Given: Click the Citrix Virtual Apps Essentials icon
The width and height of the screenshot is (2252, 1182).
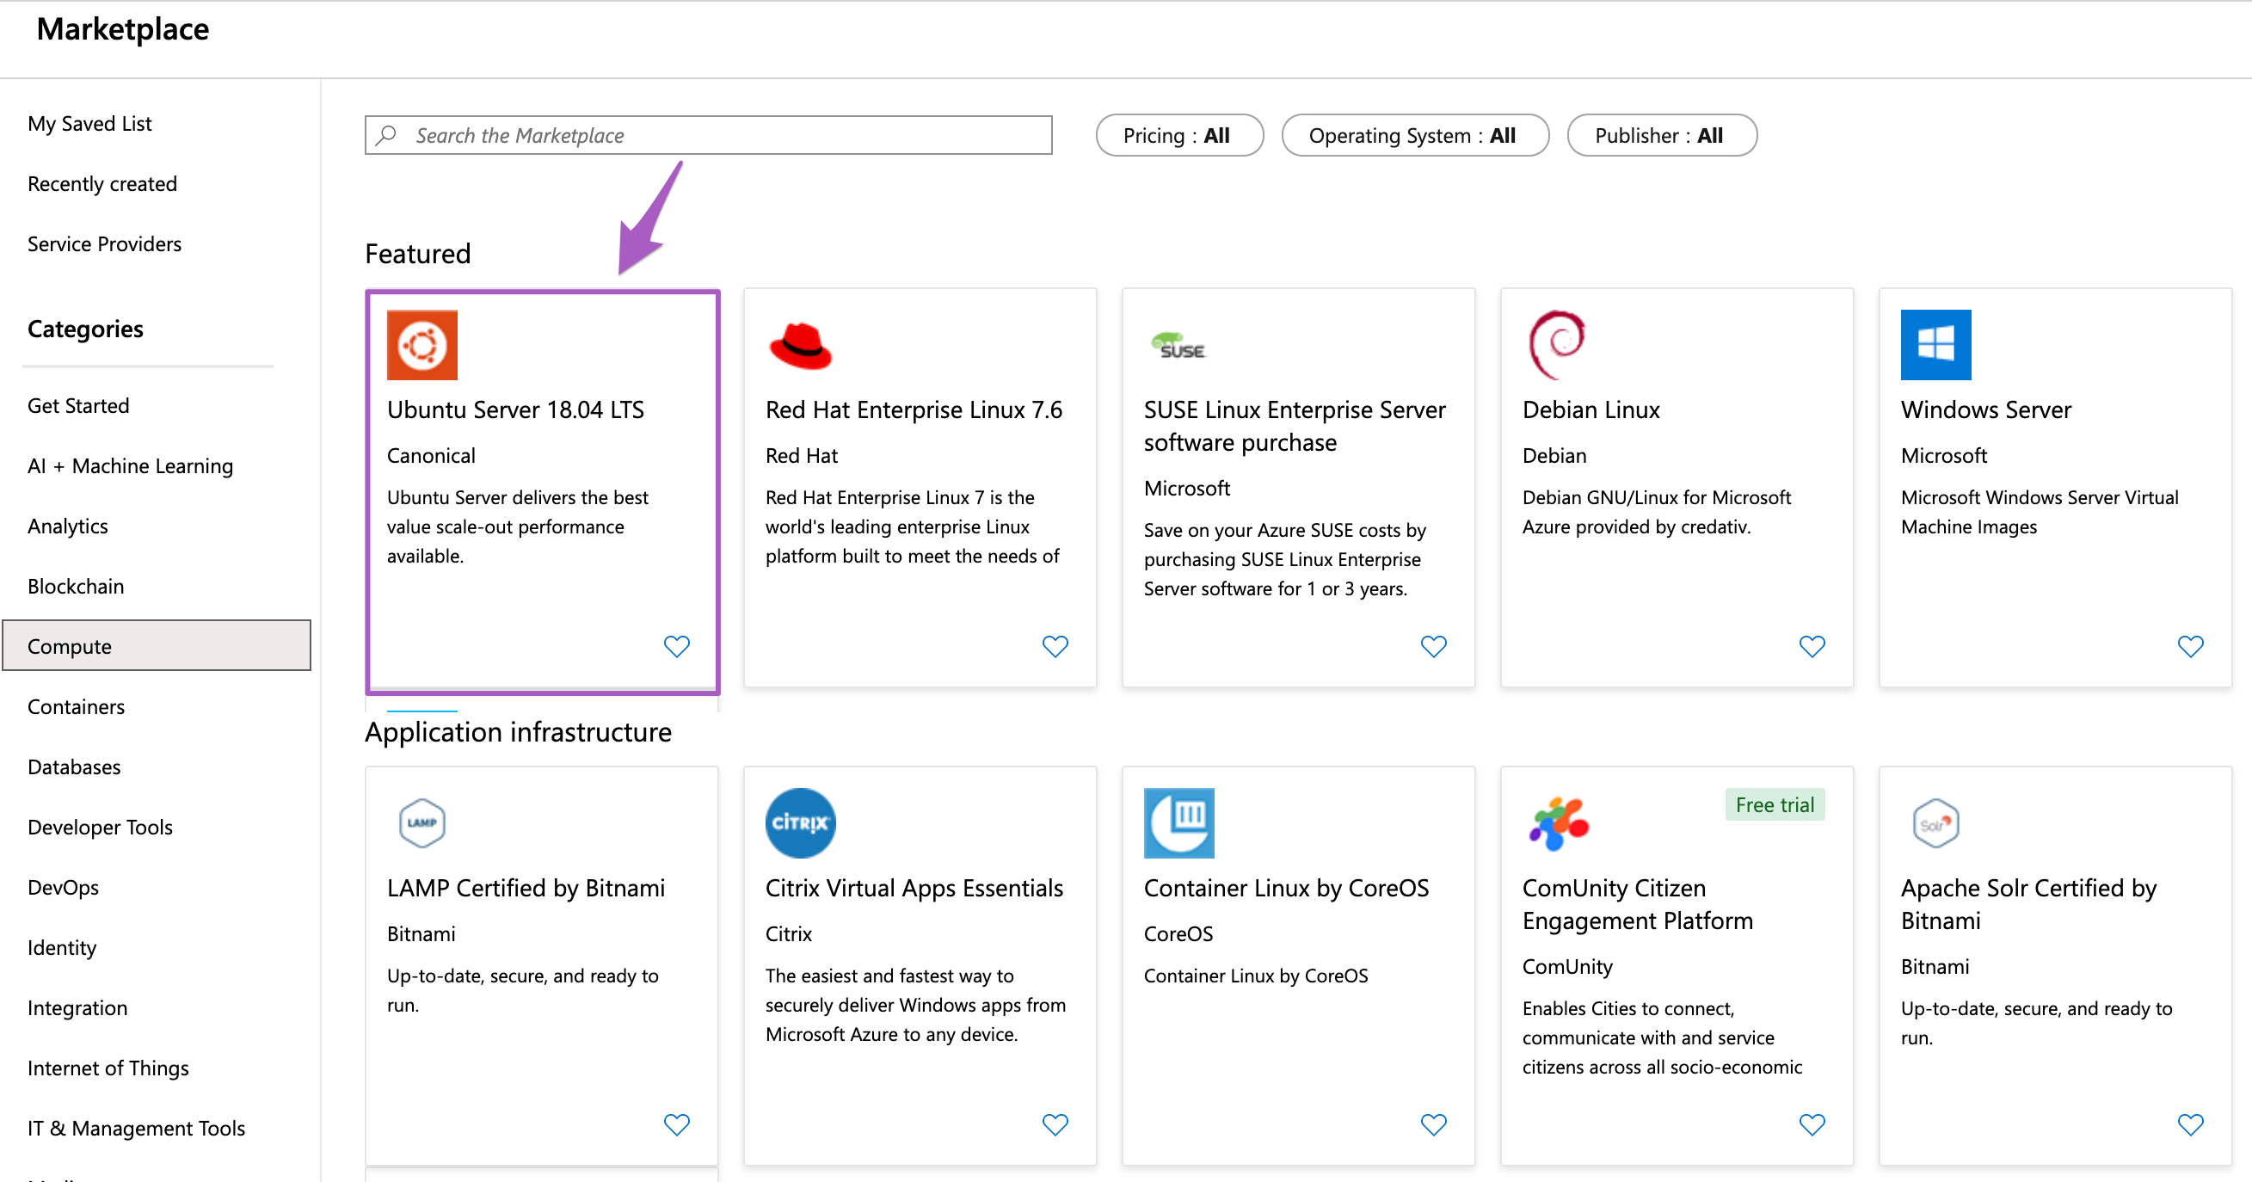Looking at the screenshot, I should [800, 823].
